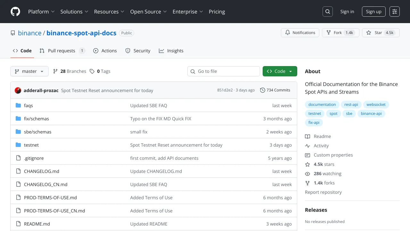Click the Readme book icon in About
The image size is (410, 231).
point(307,136)
